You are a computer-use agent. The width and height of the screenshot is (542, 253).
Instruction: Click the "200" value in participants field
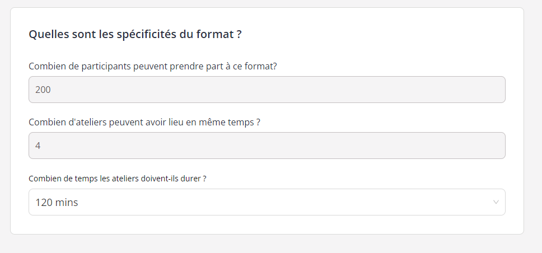43,90
